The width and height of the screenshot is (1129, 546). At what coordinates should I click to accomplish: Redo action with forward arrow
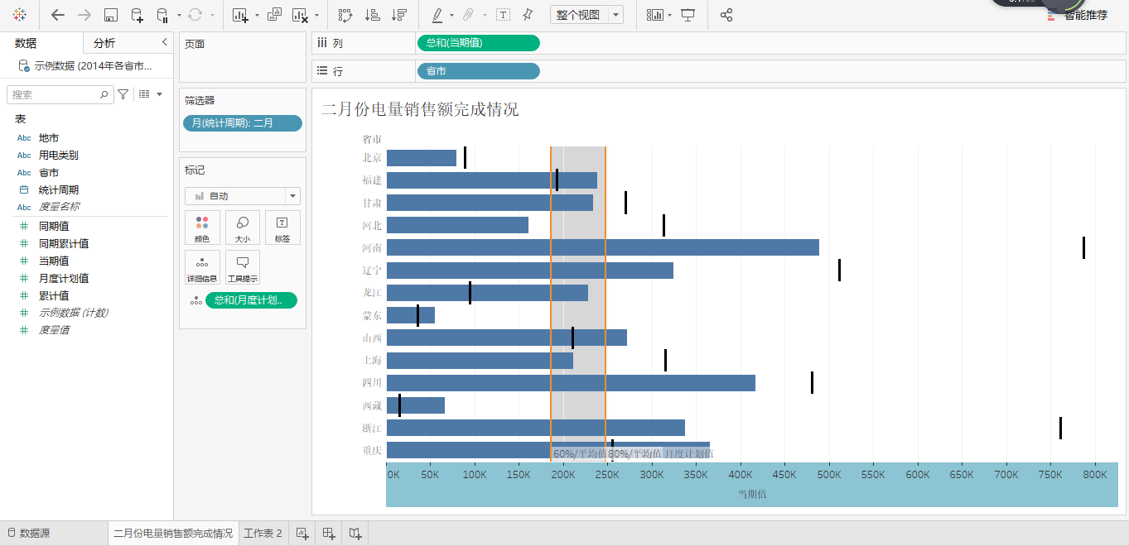[84, 15]
